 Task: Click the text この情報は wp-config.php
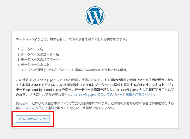[36, 80]
